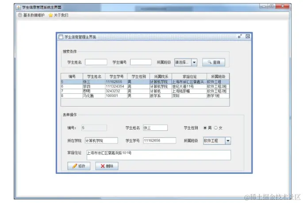Viewport: 303px width, 203px height.
Task: Click the cell 深圳 in the address column
Action: click(x=189, y=96)
